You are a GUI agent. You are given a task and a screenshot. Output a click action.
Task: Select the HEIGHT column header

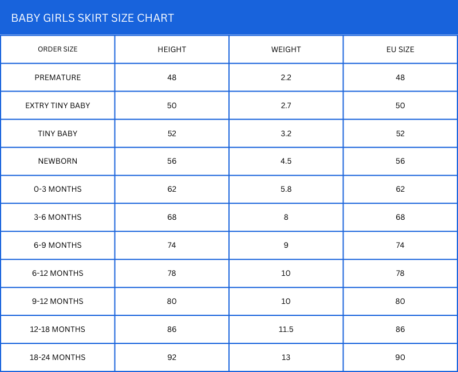click(172, 49)
